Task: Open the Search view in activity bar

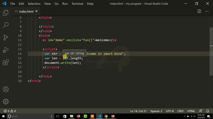Action: coord(6,25)
